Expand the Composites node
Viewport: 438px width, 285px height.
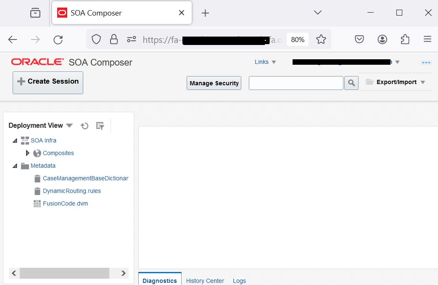(x=27, y=153)
